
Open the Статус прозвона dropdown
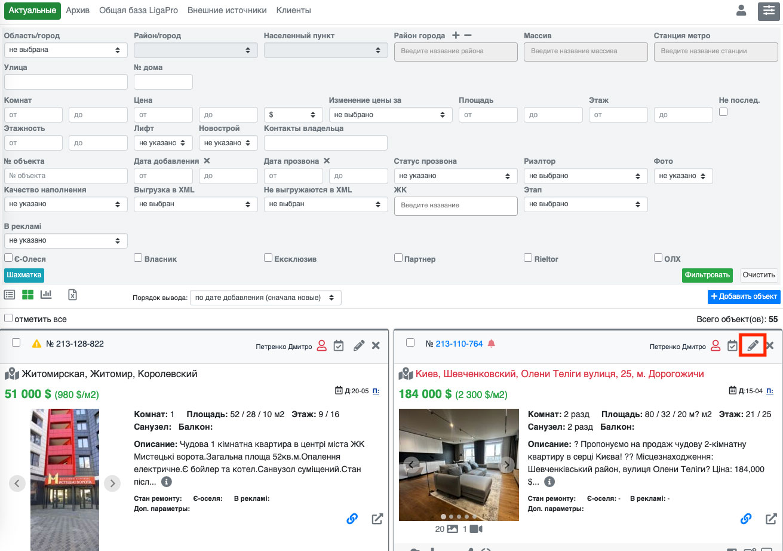(x=455, y=176)
